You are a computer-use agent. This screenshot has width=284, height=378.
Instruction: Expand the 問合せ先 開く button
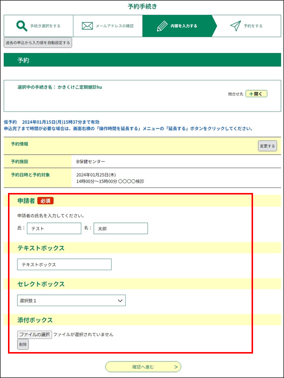click(x=256, y=94)
